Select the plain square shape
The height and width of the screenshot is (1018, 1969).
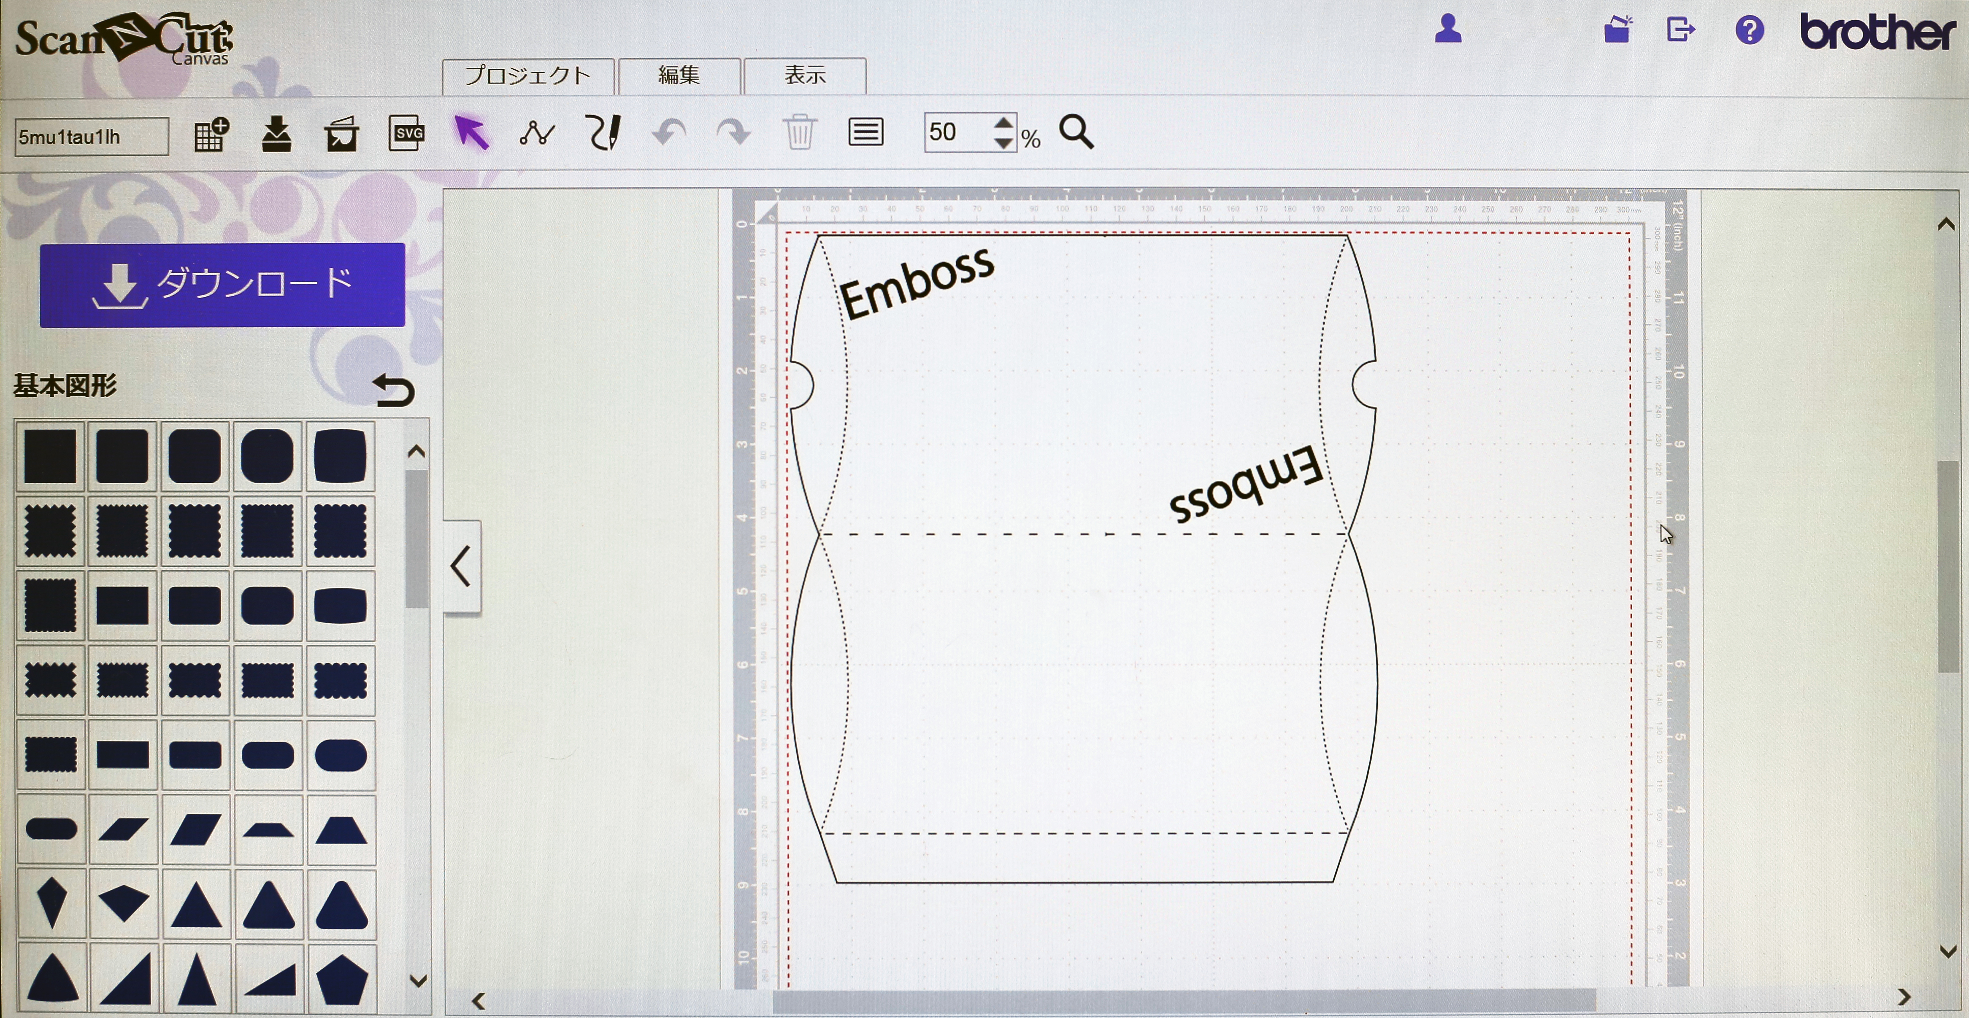[x=51, y=456]
